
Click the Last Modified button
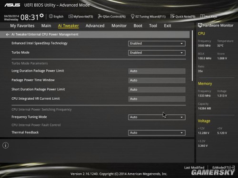(194, 168)
